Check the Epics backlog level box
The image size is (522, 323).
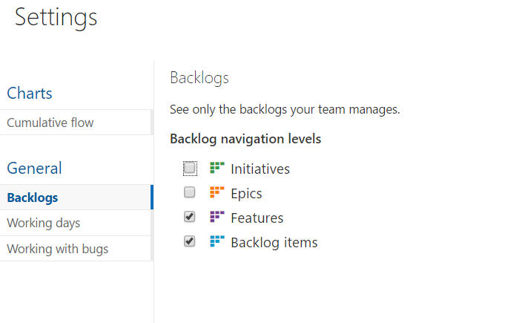(190, 192)
